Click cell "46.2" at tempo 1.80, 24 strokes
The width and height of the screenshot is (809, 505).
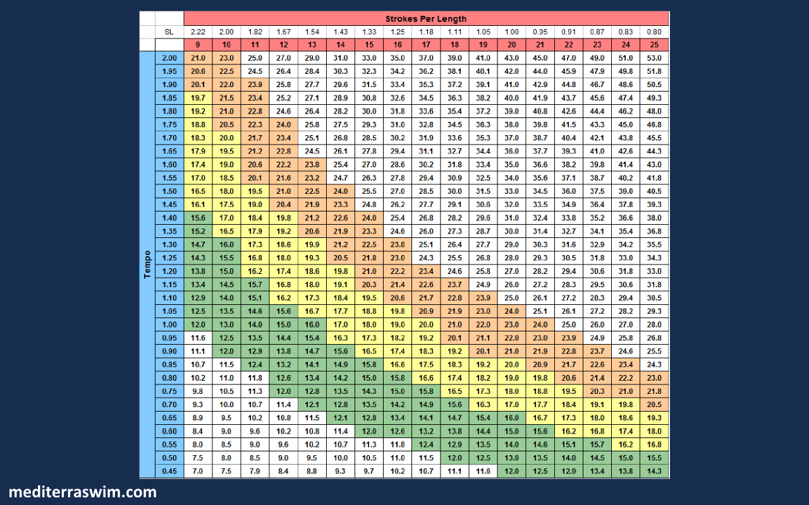point(626,111)
